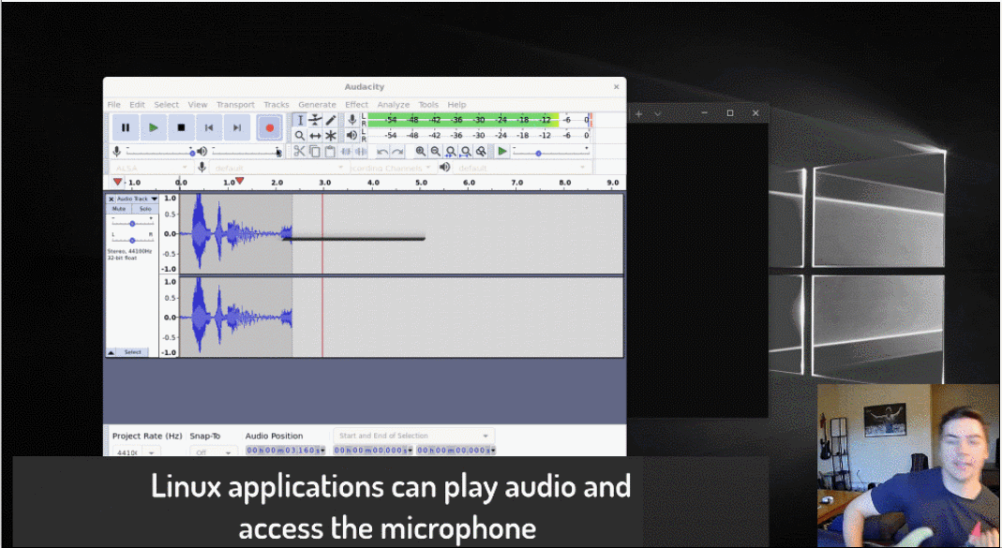Click the scissors Cut icon

pyautogui.click(x=299, y=151)
